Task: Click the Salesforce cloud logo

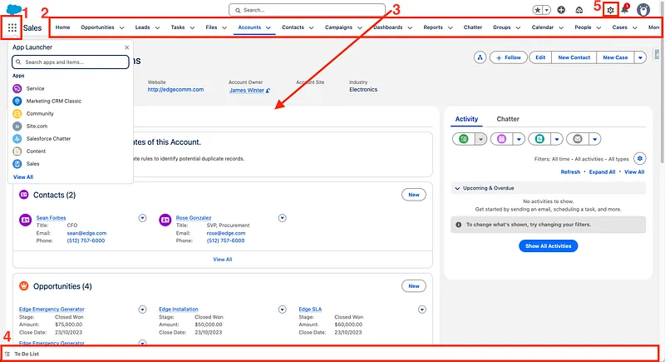Action: click(x=14, y=9)
